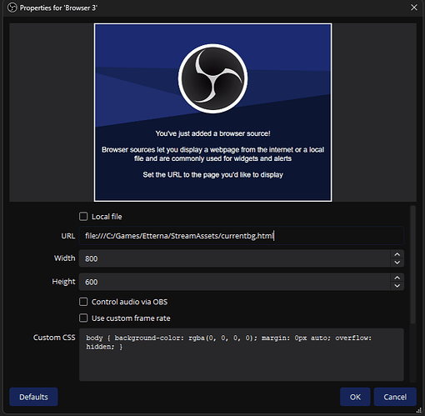The image size is (425, 416).
Task: Click the "You've just added a browser source!" text
Action: point(212,133)
